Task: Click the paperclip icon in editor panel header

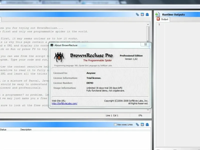Action: [137, 14]
